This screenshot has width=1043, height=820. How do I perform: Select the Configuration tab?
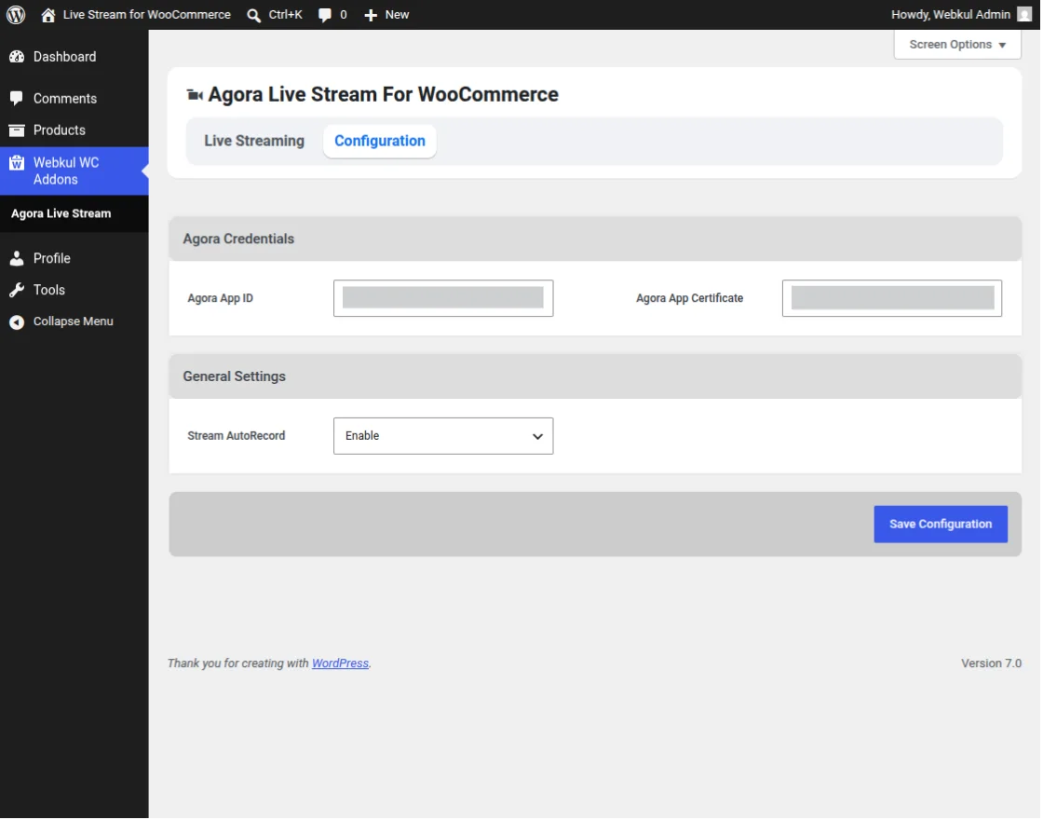tap(379, 141)
